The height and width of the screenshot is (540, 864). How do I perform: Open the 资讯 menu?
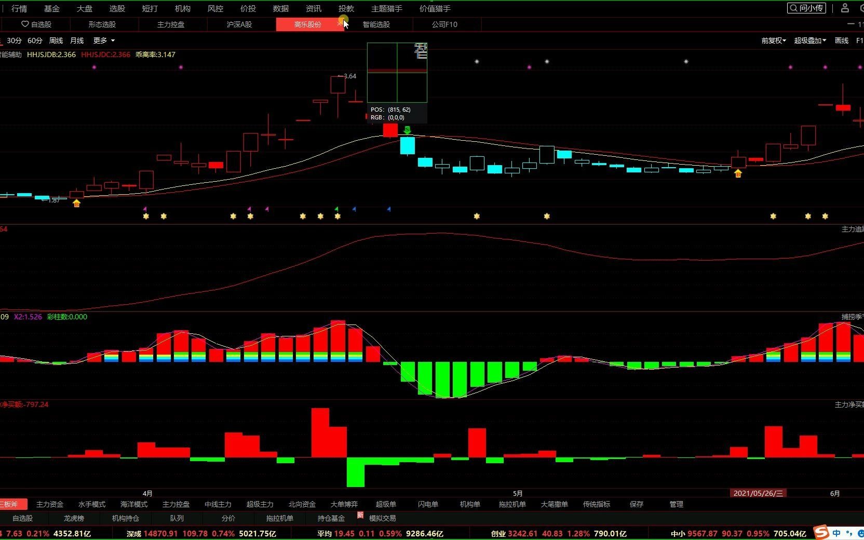point(314,8)
